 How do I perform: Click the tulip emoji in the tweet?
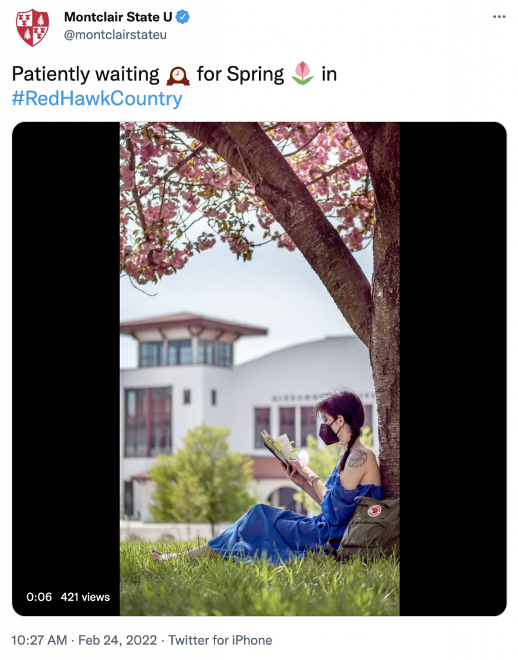click(302, 74)
